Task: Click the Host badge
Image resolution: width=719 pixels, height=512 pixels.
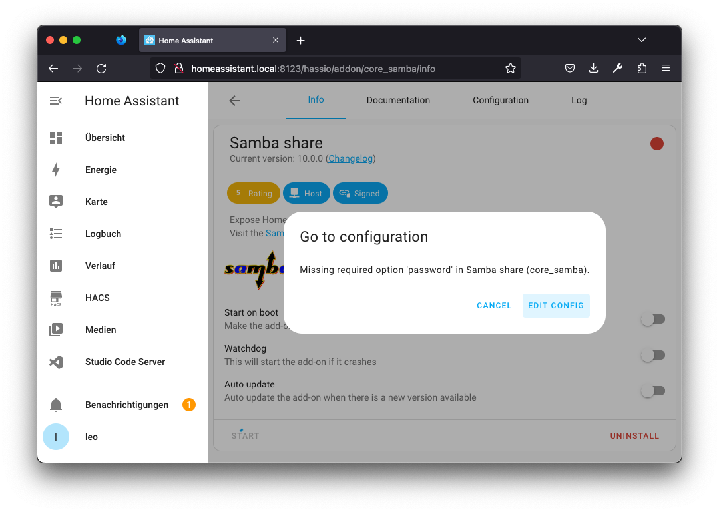Action: tap(306, 193)
